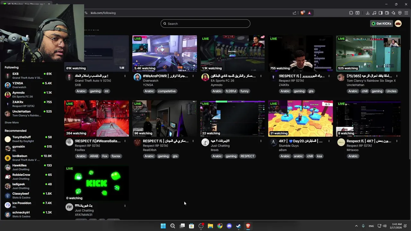This screenshot has height=231, width=411.
Task: Open Windows Start menu
Action: [x=163, y=226]
